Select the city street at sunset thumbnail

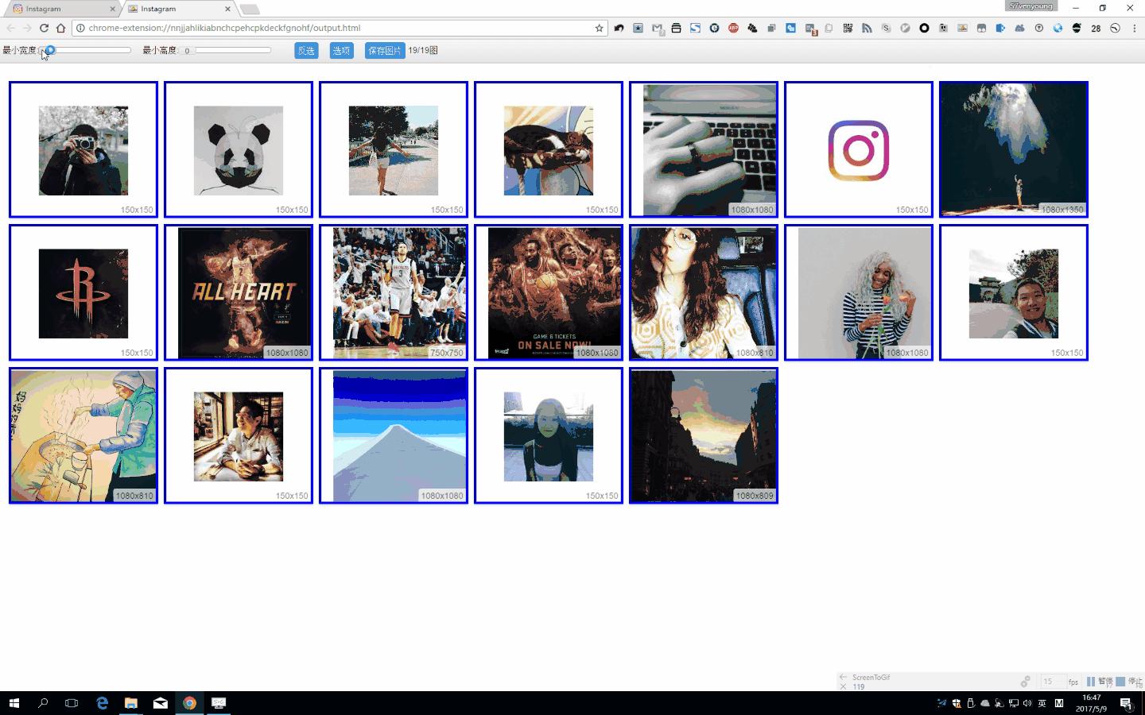(704, 435)
